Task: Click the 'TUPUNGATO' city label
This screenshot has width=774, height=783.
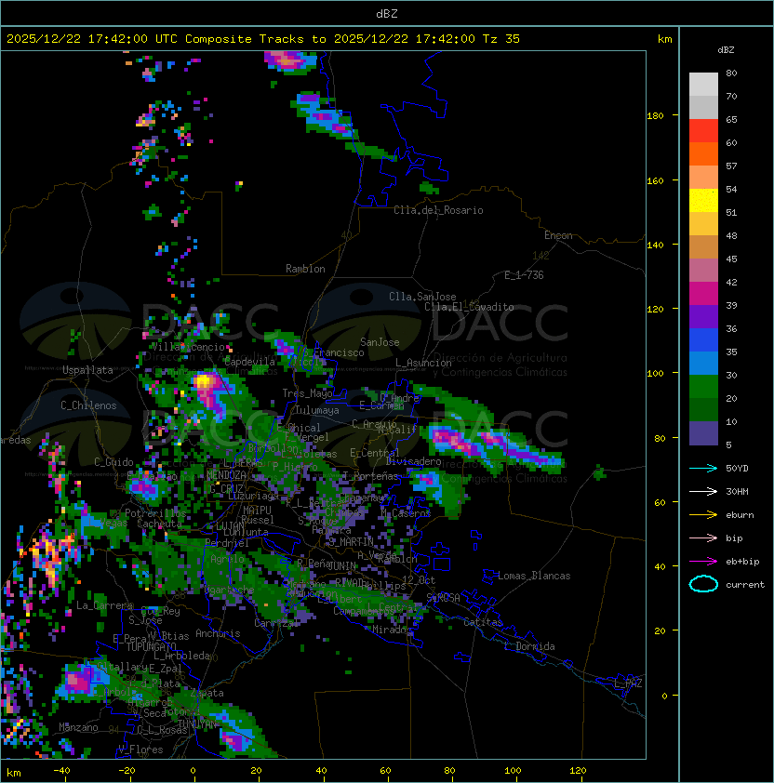Action: coord(151,646)
